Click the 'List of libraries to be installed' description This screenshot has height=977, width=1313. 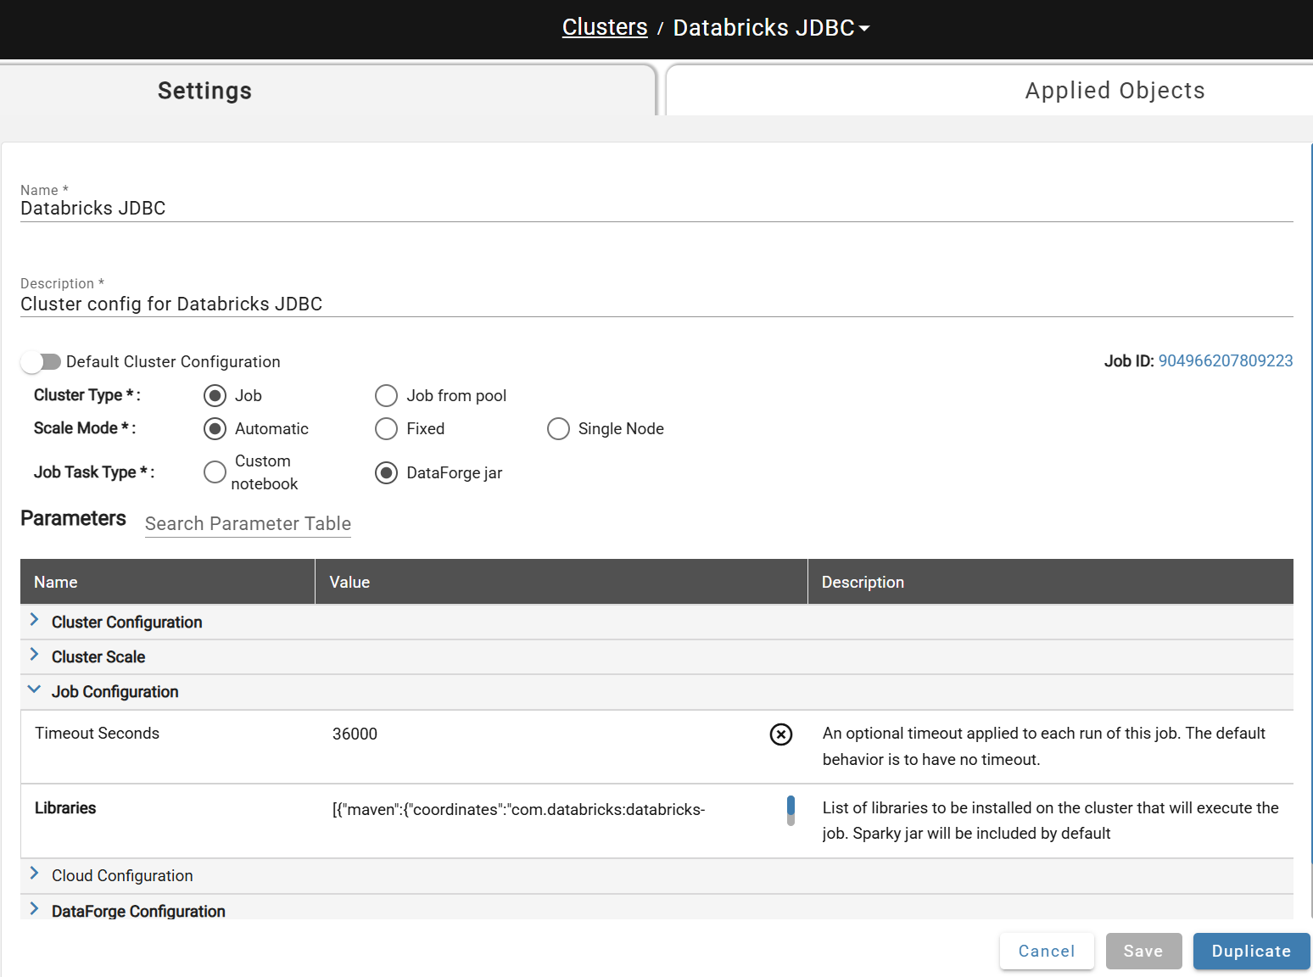click(x=1050, y=821)
